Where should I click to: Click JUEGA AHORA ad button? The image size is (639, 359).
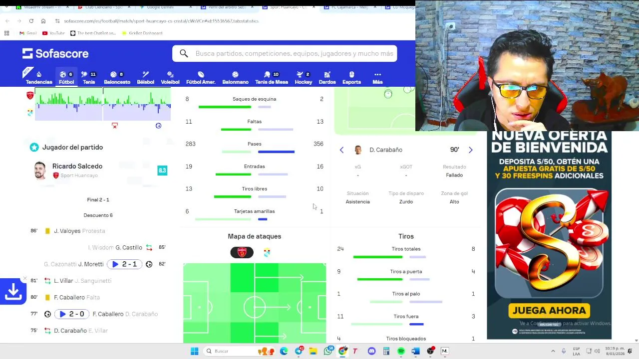coord(549,311)
